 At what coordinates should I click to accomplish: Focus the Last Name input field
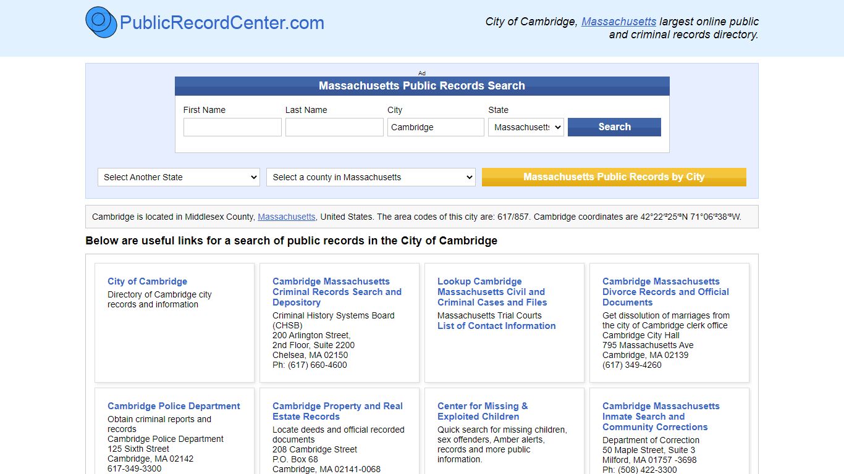[334, 127]
